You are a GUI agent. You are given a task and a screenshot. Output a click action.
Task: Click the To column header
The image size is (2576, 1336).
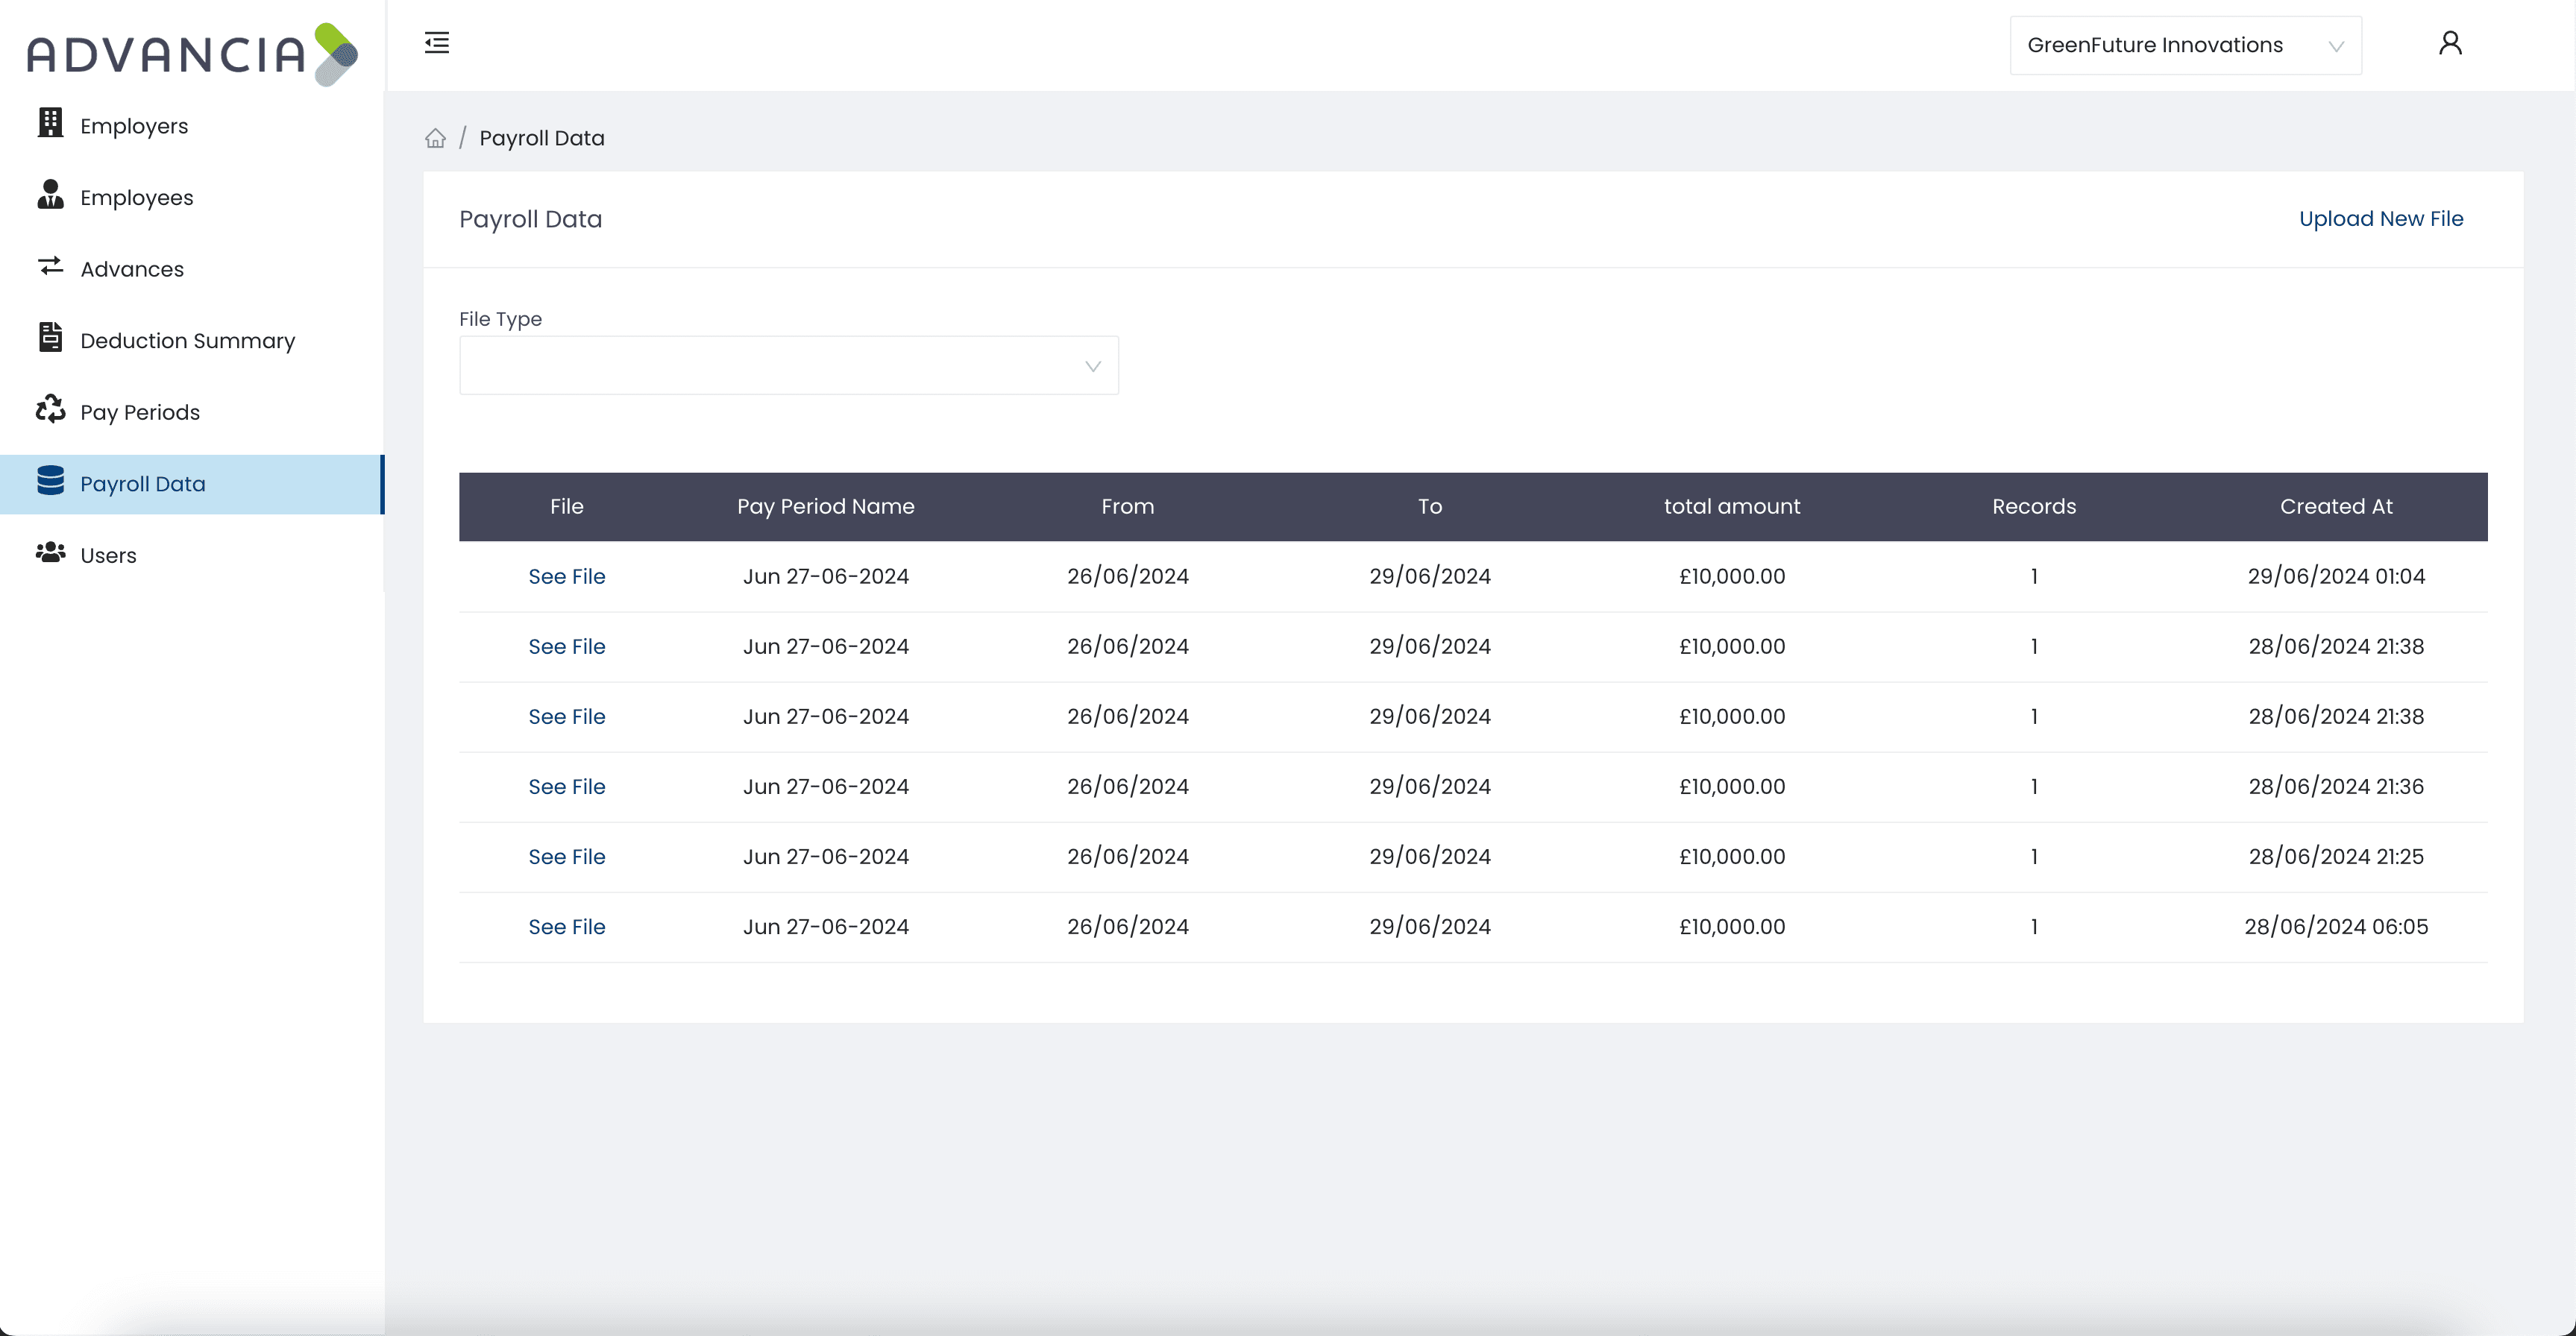point(1430,507)
